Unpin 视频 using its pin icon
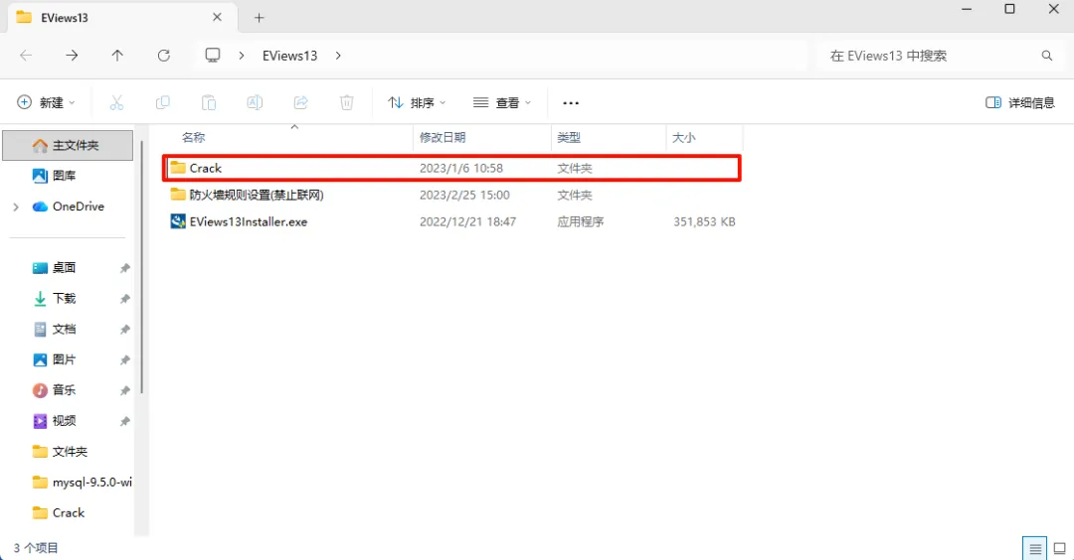 click(124, 421)
